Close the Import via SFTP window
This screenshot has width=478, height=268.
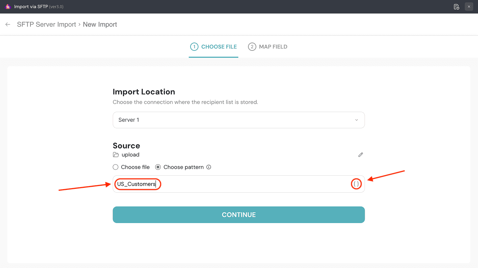click(469, 7)
